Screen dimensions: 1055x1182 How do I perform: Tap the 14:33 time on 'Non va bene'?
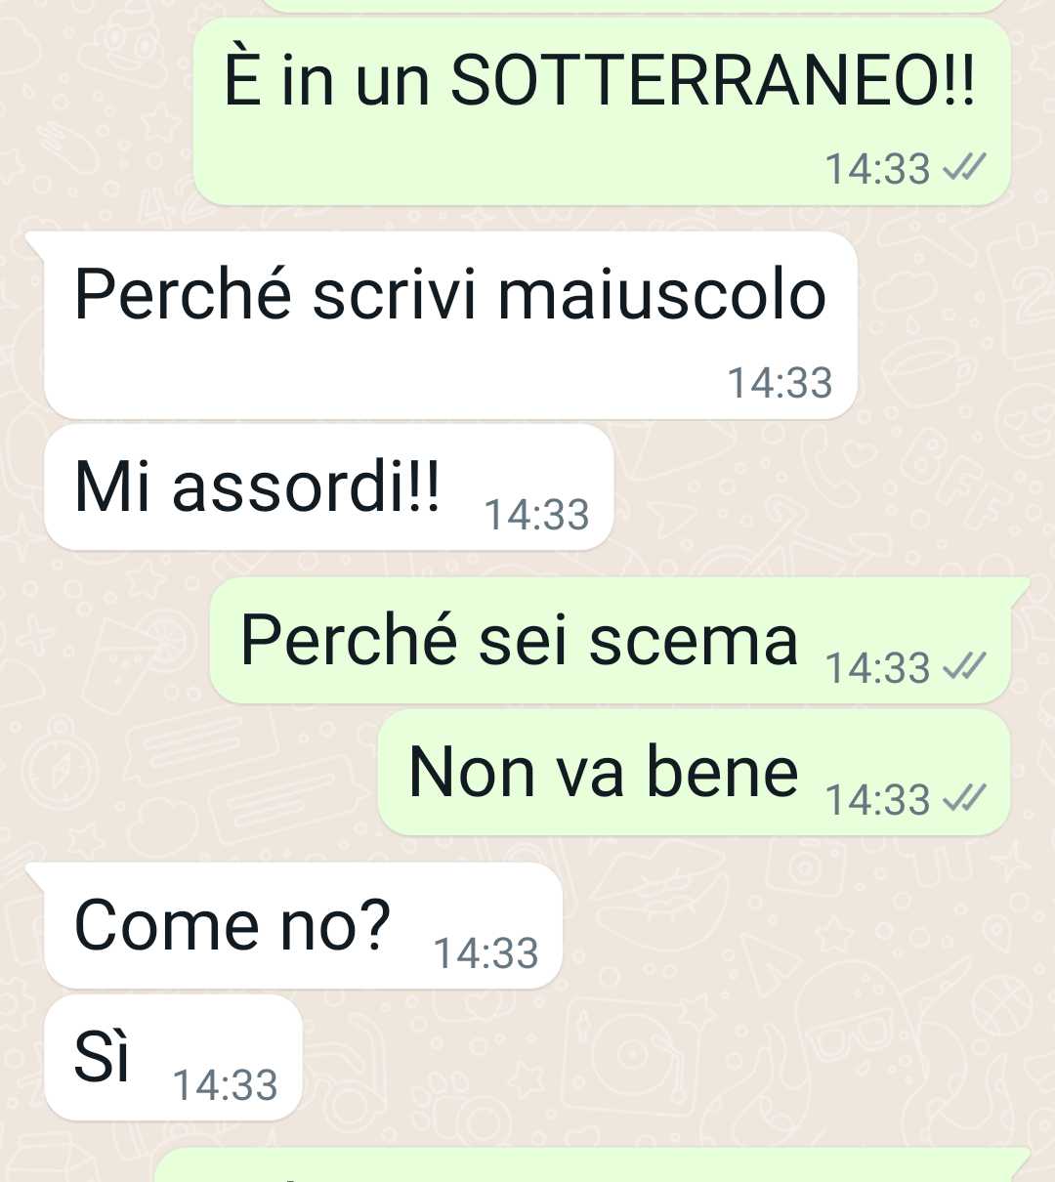(x=877, y=800)
